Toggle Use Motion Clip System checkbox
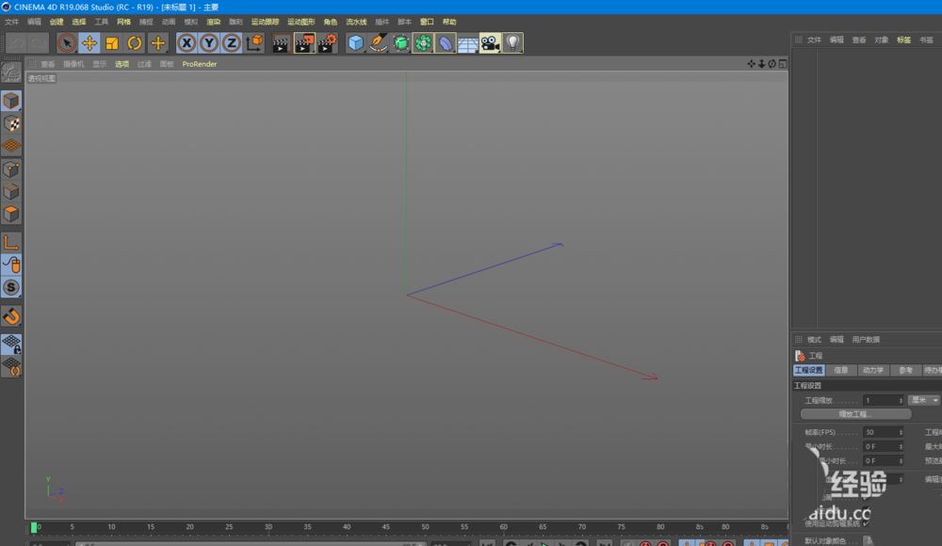The image size is (942, 546). pos(866,523)
